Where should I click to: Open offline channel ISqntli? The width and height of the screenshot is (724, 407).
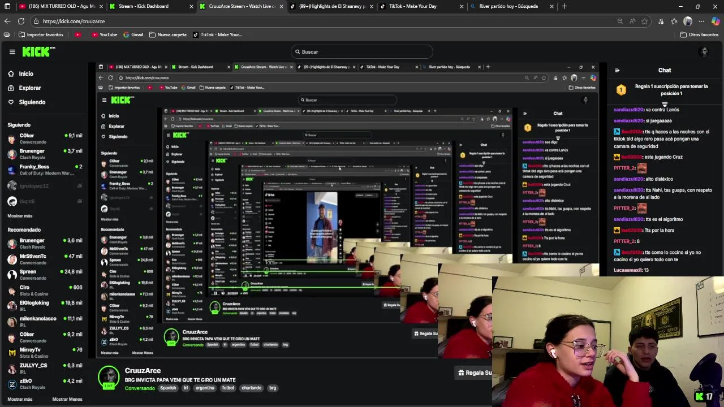[x=44, y=201]
